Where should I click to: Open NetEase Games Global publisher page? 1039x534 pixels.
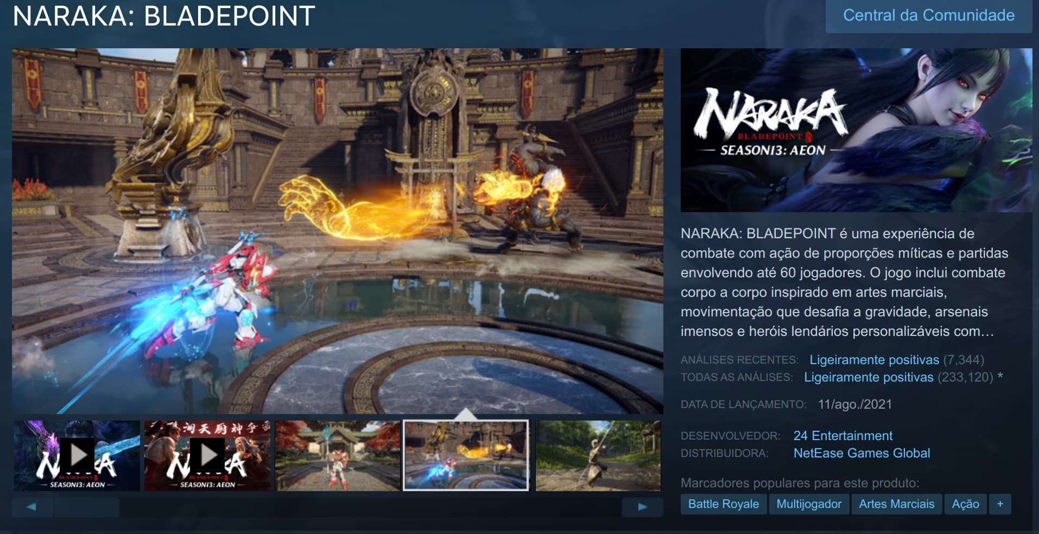(x=861, y=453)
